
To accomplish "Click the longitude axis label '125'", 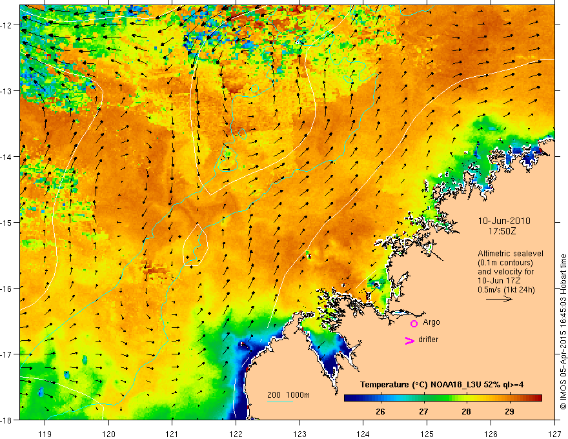I will 427,434.
